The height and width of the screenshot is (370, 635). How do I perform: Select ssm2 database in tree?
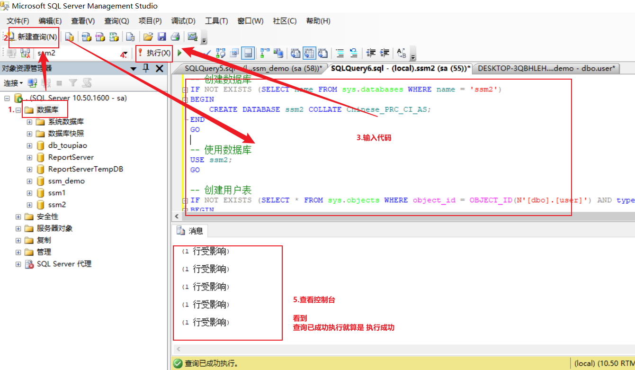pyautogui.click(x=57, y=205)
